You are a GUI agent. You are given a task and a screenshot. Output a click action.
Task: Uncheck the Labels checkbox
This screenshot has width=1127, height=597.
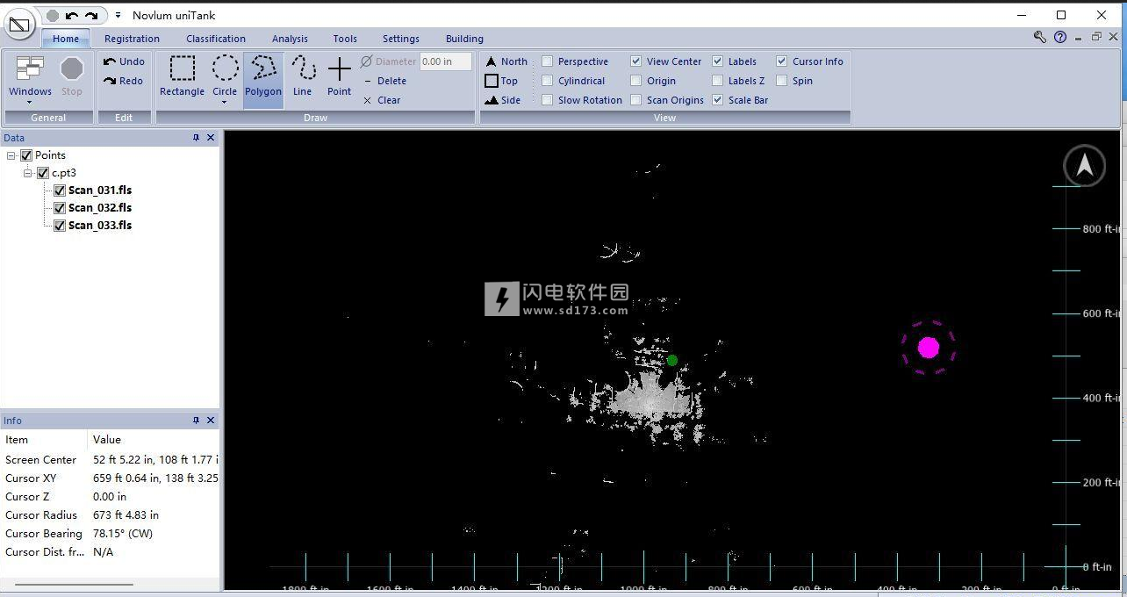tap(718, 61)
